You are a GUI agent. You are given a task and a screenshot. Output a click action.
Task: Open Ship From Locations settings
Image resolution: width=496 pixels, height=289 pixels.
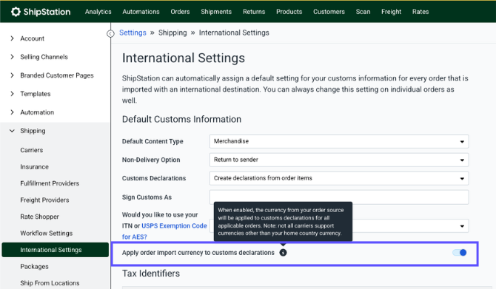point(50,283)
